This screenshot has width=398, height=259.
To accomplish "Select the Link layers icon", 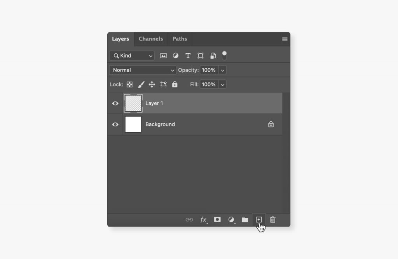I will (x=189, y=220).
